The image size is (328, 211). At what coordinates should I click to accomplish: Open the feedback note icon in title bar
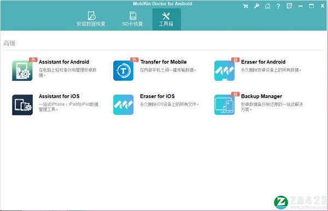pos(290,6)
